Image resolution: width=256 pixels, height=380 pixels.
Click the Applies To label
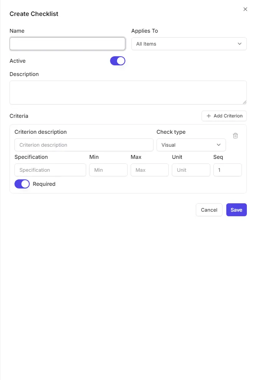[144, 31]
